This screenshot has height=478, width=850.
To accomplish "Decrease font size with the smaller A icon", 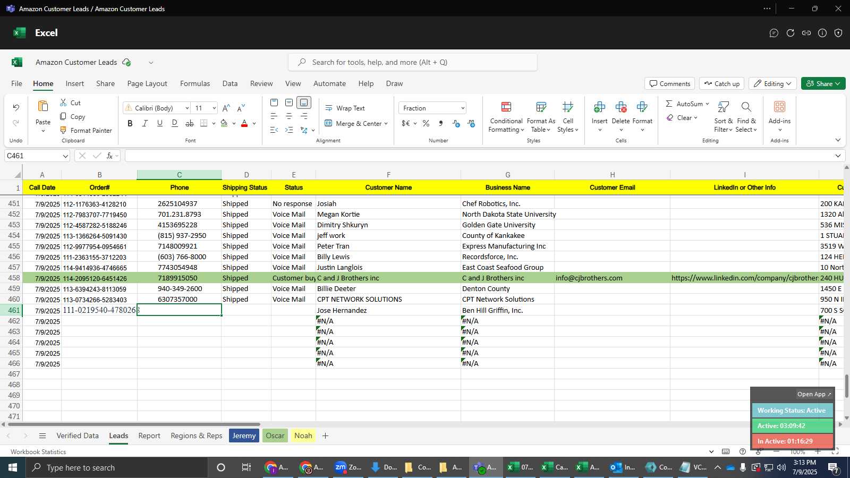I will click(241, 108).
